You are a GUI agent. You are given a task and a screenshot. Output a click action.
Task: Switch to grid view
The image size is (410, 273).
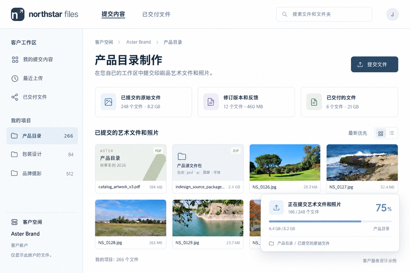pos(381,133)
